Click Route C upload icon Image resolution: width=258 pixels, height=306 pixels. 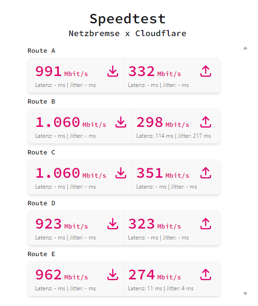(206, 173)
